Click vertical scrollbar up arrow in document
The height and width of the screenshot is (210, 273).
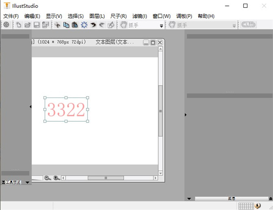click(160, 49)
